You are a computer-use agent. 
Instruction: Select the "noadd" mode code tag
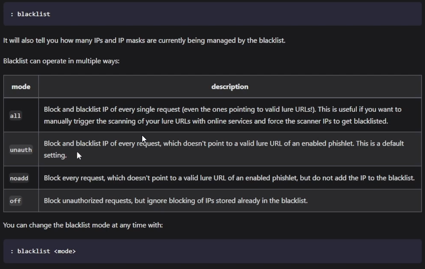coord(19,178)
